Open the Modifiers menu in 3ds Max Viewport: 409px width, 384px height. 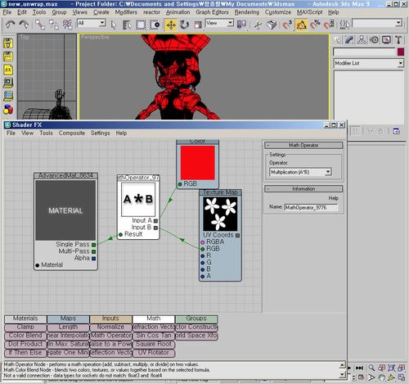point(126,12)
